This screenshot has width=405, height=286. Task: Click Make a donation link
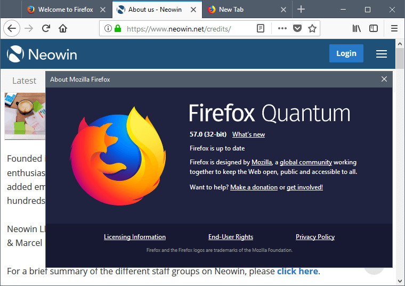click(254, 187)
